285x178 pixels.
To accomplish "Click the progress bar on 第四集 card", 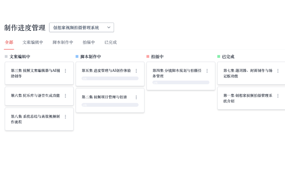I will [x=181, y=82].
